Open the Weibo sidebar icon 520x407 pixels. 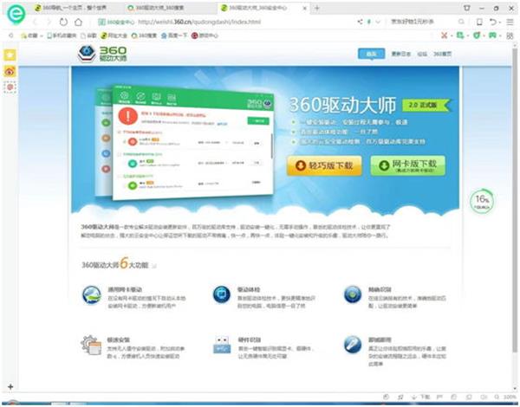click(x=10, y=71)
